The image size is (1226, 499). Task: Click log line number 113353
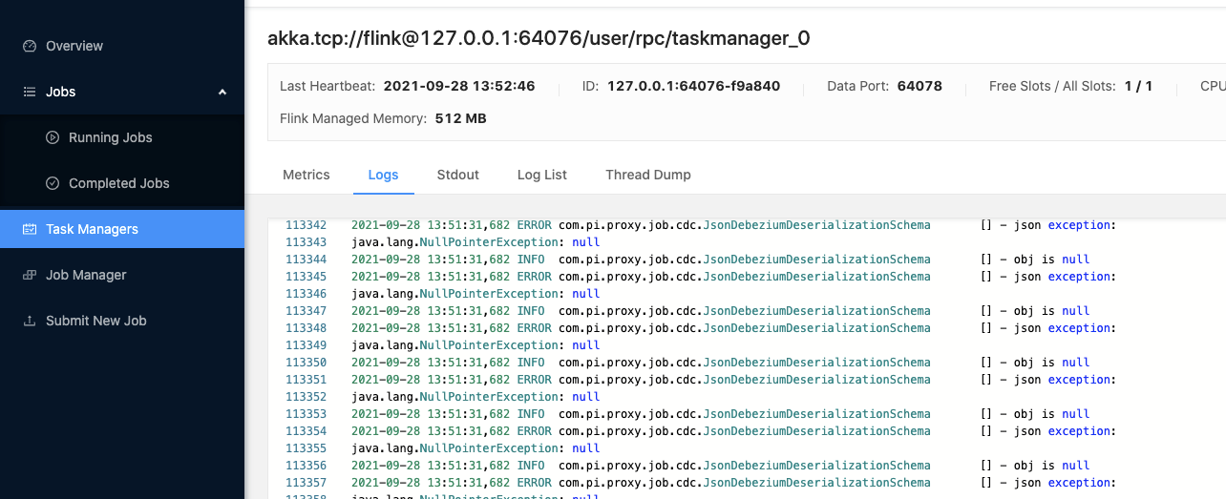pos(306,414)
